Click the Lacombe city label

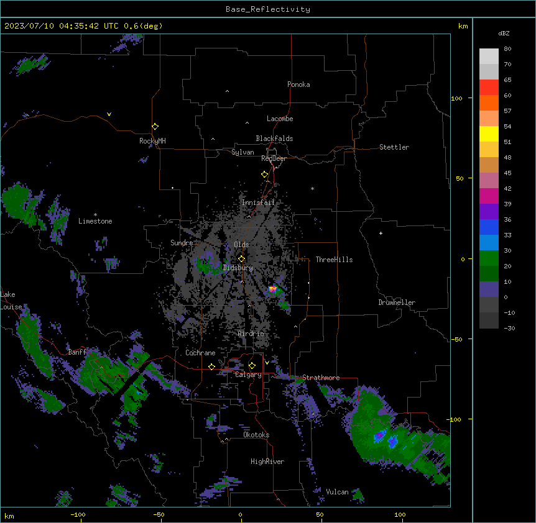(x=280, y=119)
